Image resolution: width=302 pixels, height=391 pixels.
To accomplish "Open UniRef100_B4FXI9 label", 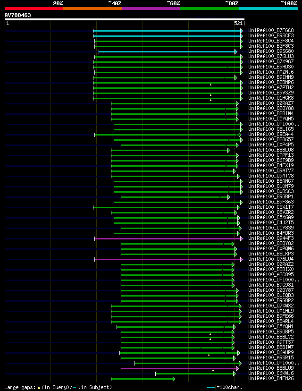I will click(x=271, y=166).
